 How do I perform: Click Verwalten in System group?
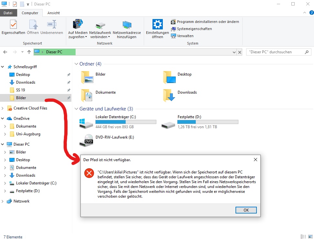(x=182, y=36)
